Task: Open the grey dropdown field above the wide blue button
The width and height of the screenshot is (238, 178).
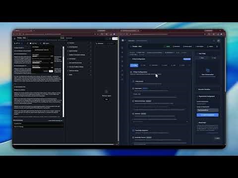Action: (208, 110)
